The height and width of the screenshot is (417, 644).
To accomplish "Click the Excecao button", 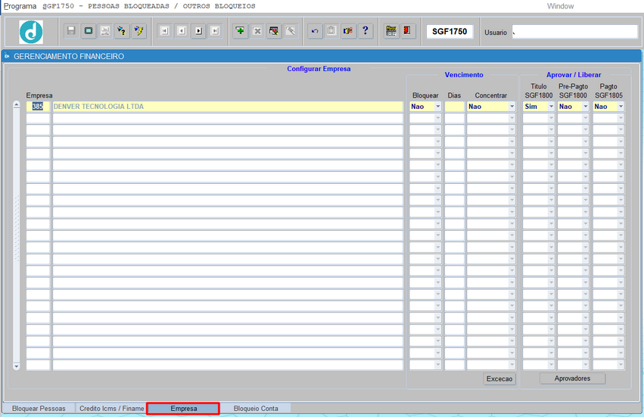I will click(499, 379).
